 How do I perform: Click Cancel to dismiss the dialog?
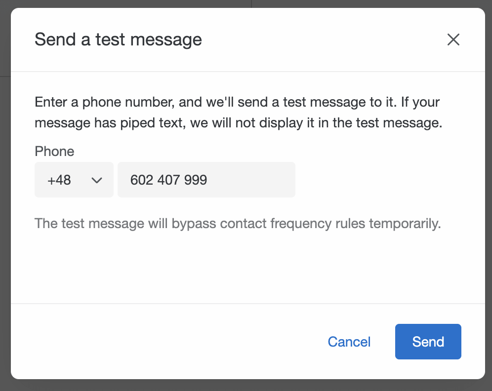click(x=349, y=342)
